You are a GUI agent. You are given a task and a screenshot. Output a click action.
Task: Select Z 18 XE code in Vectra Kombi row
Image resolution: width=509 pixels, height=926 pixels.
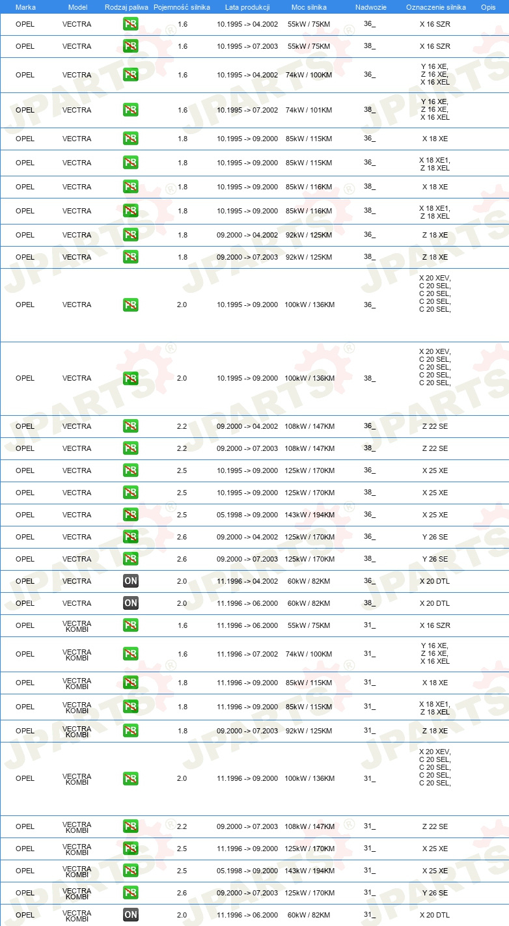(x=435, y=731)
